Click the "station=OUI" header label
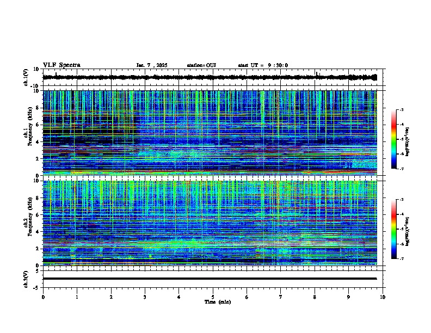The height and width of the screenshot is (333, 431). pos(201,65)
